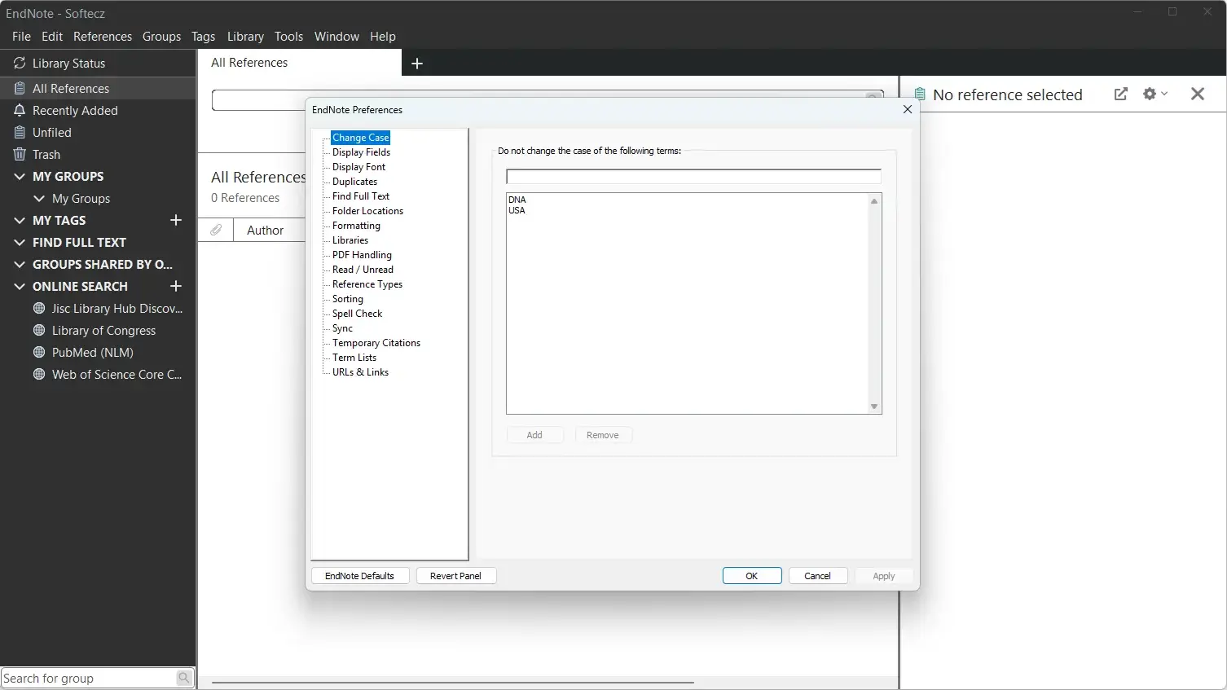
Task: Click the Unfiled clipboard icon
Action: point(20,132)
